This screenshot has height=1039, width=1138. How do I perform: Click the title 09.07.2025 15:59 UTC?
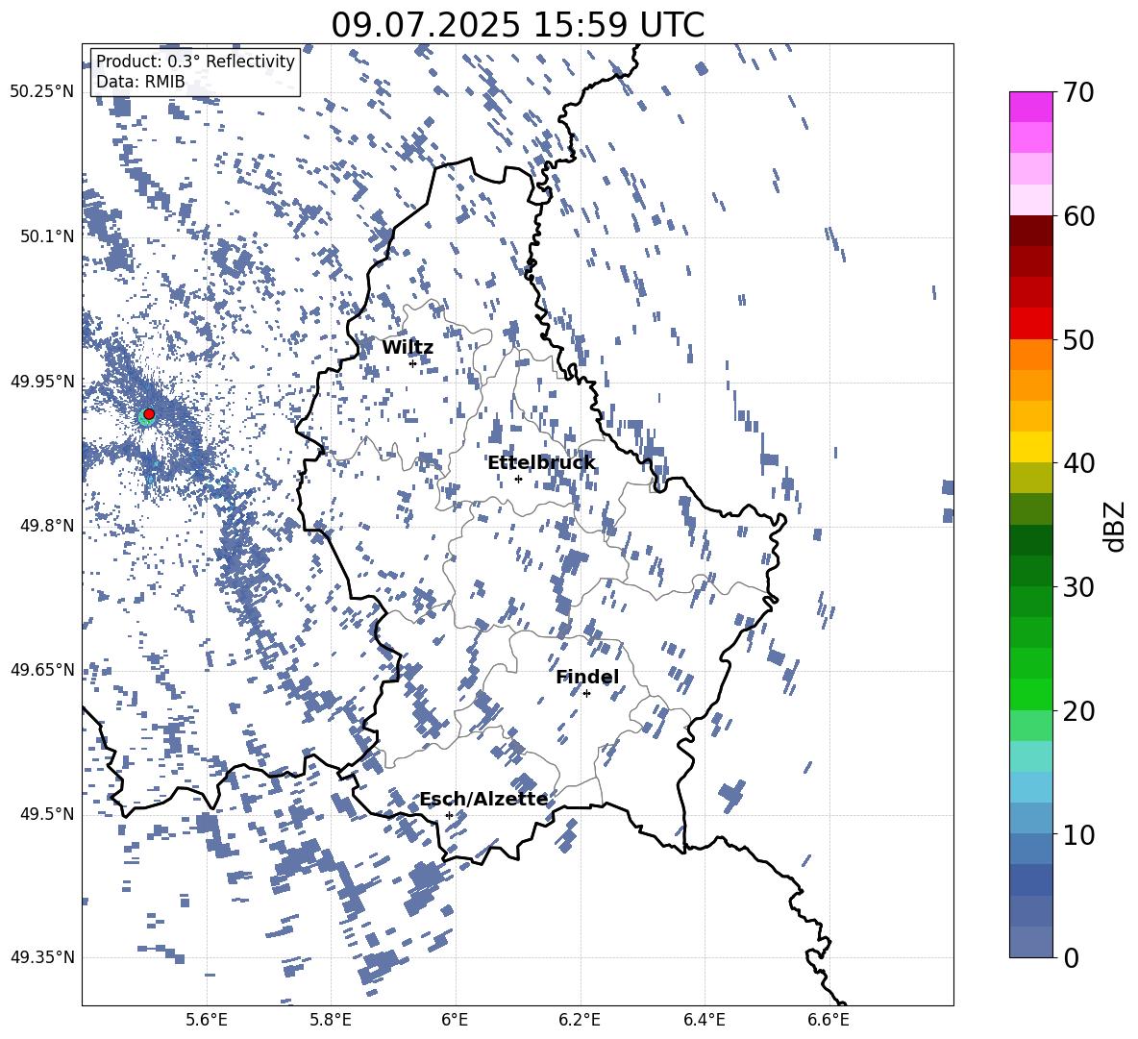[x=517, y=25]
